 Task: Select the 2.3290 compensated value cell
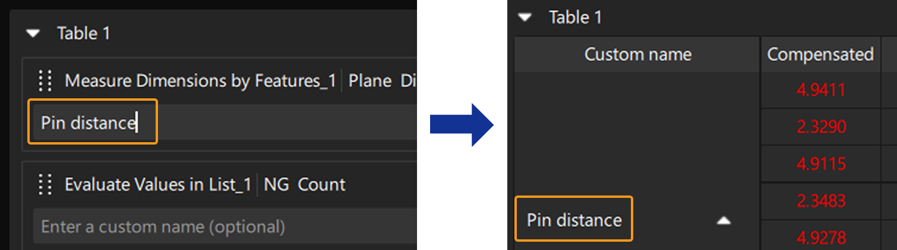(821, 127)
